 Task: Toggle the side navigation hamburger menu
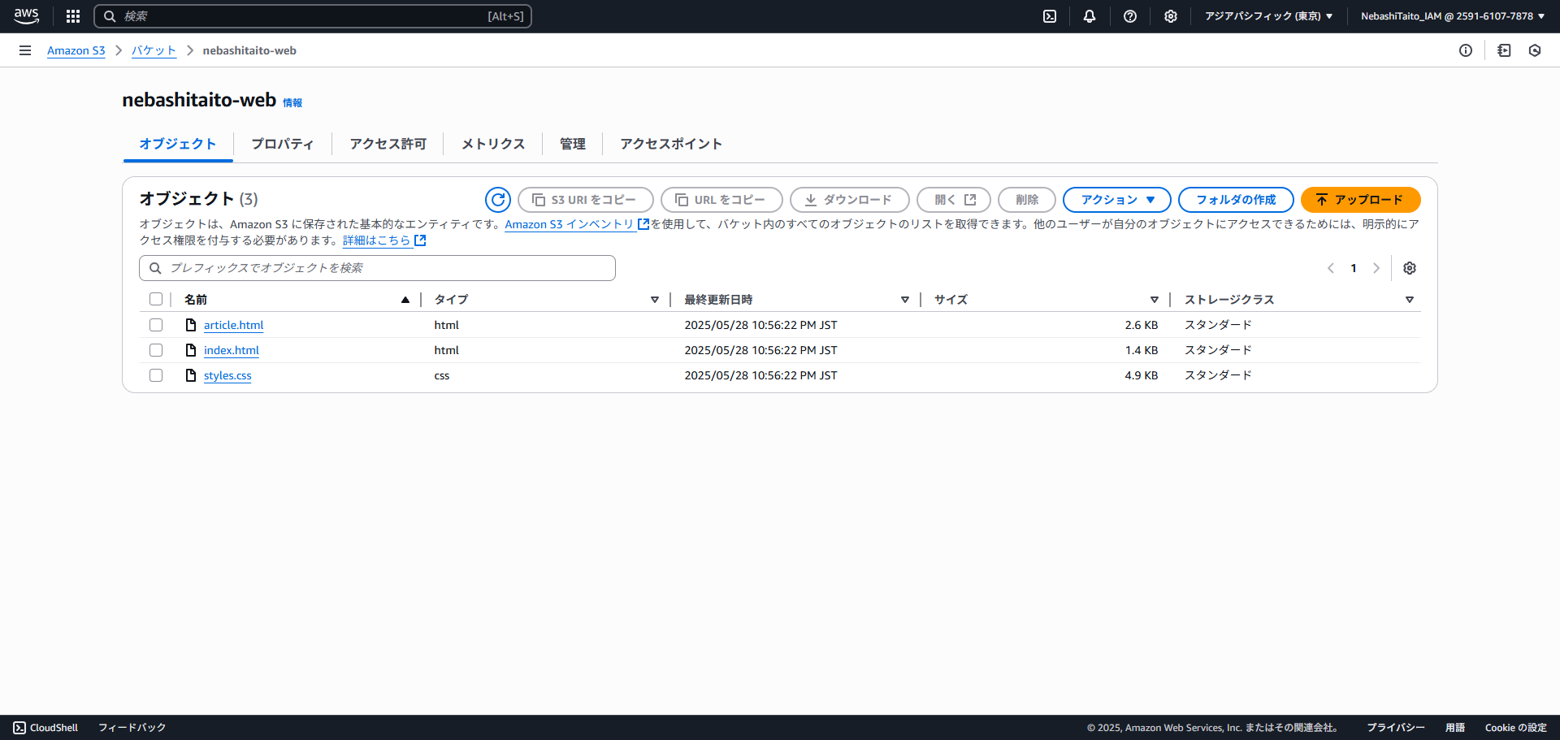(25, 50)
